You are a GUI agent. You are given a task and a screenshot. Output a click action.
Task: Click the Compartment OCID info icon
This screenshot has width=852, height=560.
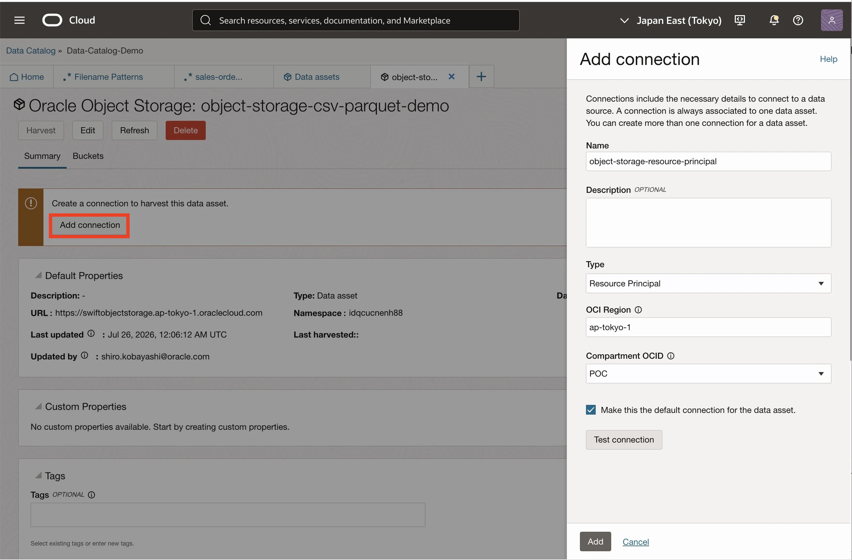point(671,356)
